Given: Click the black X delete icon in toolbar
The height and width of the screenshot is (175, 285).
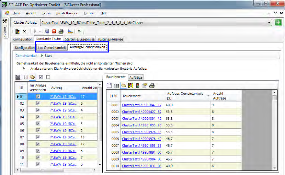Looking at the screenshot, I should tap(24, 31).
